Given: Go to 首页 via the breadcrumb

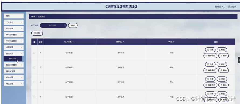Looking at the screenshot, I should pyautogui.click(x=33, y=16).
